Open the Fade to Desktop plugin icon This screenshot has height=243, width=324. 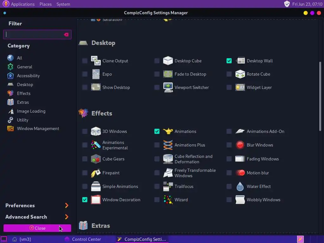[168, 74]
